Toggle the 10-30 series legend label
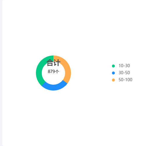 click(124, 66)
